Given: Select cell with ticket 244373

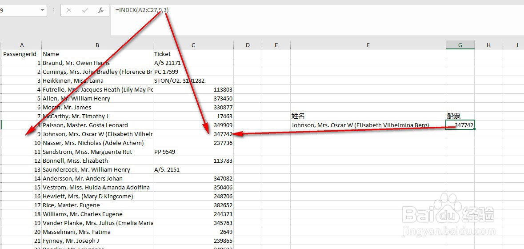Looking at the screenshot, I should (x=193, y=214).
